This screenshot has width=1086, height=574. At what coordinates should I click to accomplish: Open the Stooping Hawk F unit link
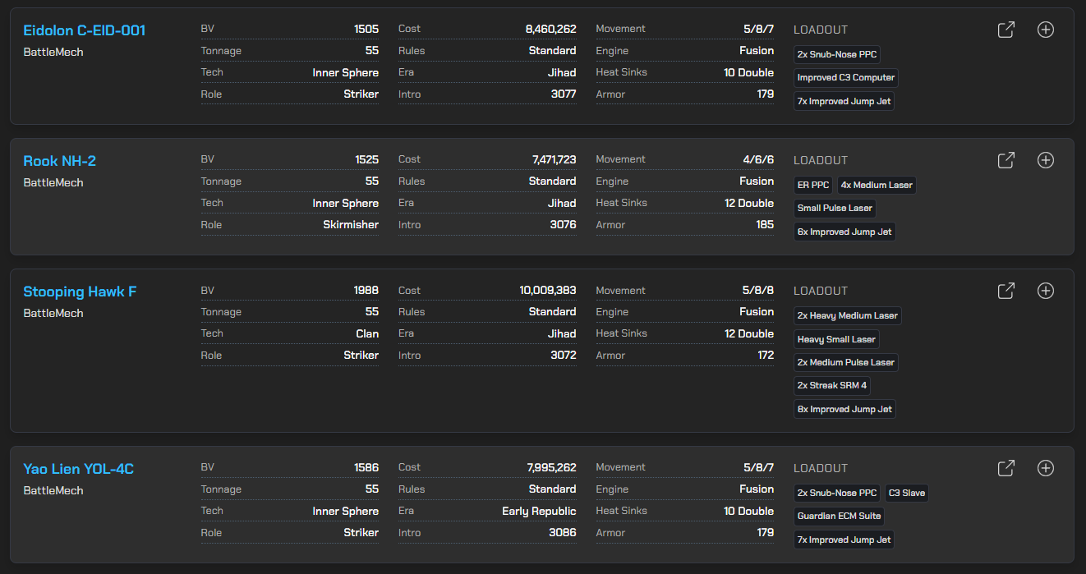(x=80, y=292)
